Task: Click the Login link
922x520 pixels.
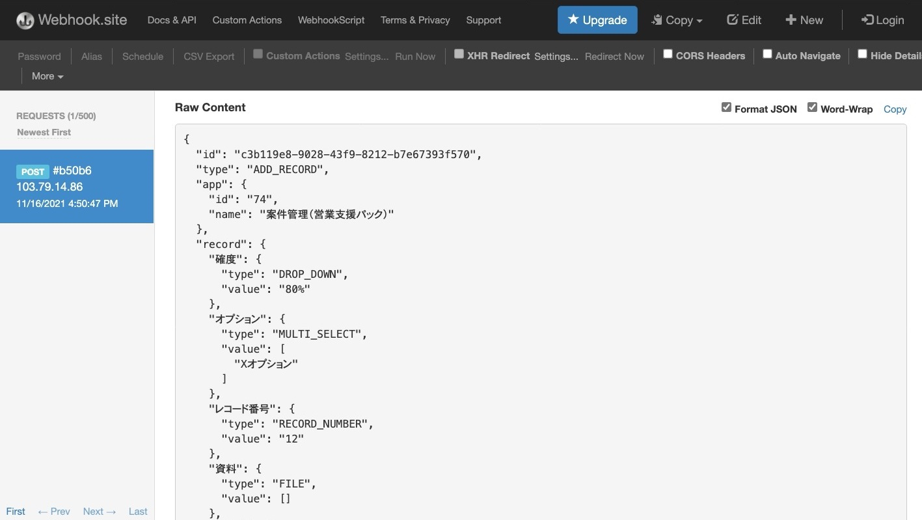Action: coord(882,20)
